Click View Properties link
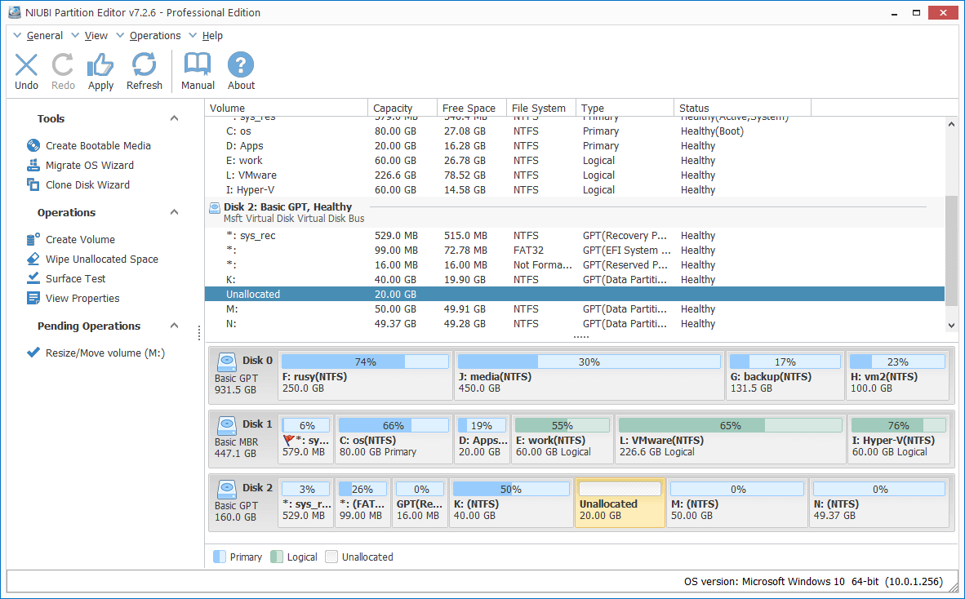Image resolution: width=965 pixels, height=599 pixels. point(82,298)
